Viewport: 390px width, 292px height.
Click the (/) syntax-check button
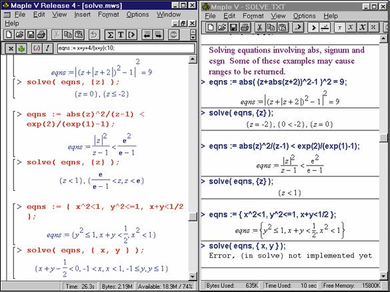37,48
